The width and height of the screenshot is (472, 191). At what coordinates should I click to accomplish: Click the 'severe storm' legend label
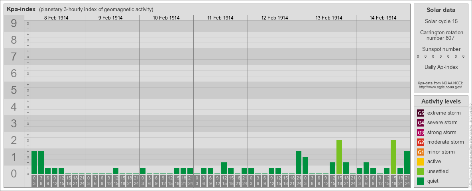tap(442, 123)
